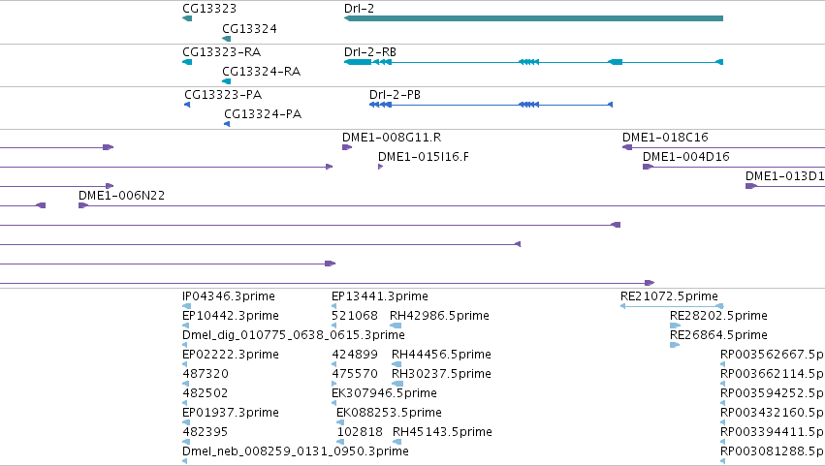Select the Drl-2 gene bar
Screen dimensions: 825x466
pos(533,18)
